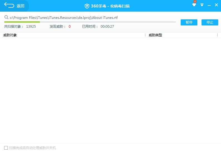Sort by 威胁对象 column header
Viewport: 221px width, 151px height.
[10, 35]
